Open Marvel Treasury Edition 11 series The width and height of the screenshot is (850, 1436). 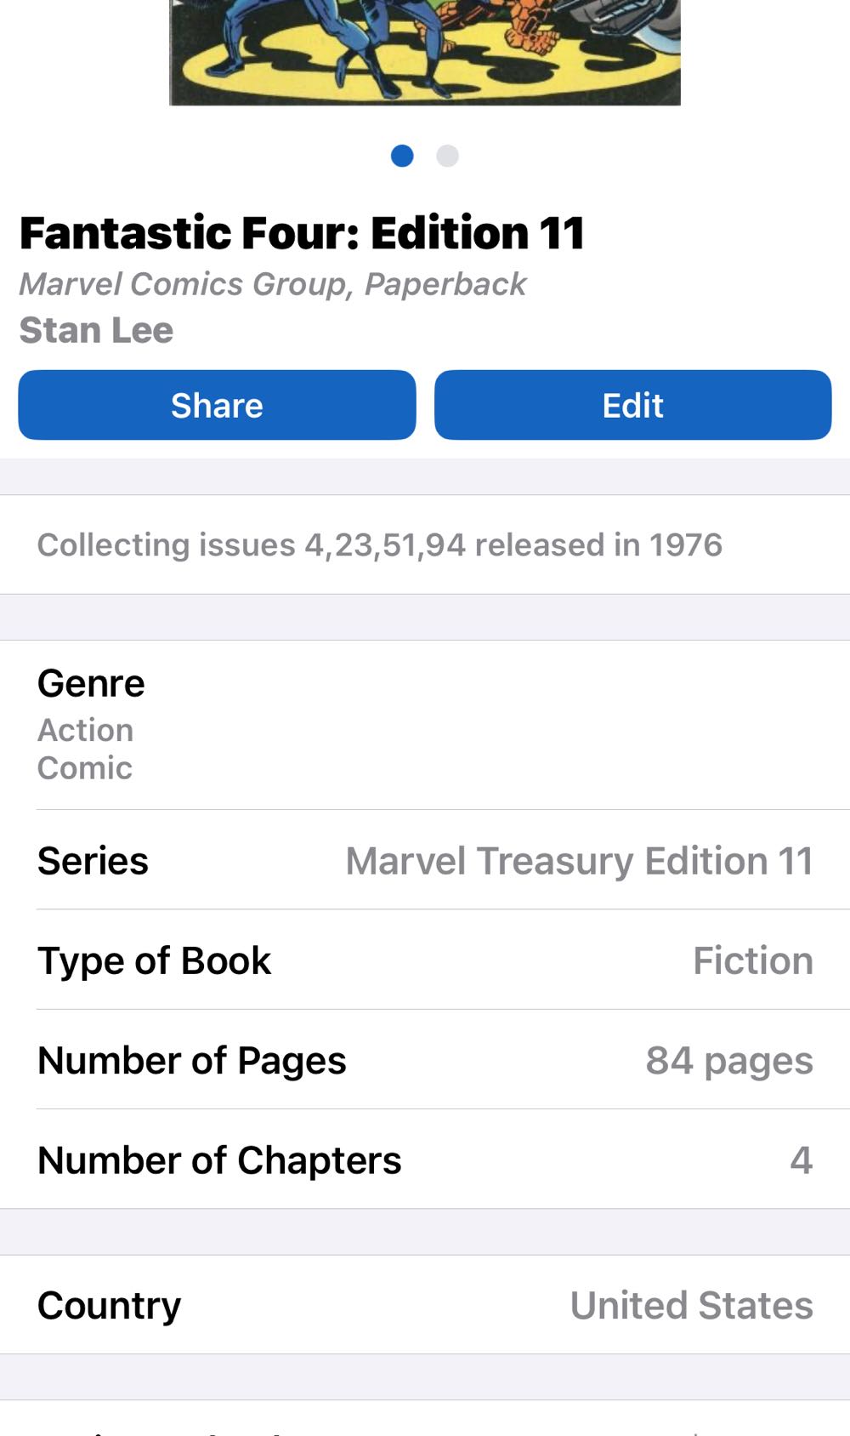pos(579,861)
